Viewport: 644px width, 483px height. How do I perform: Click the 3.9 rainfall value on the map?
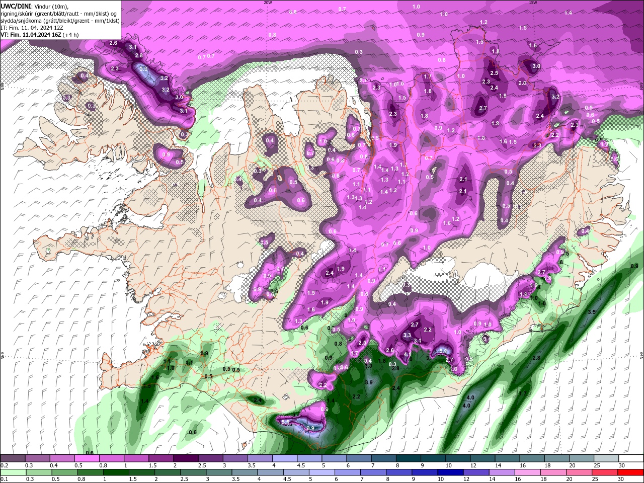click(x=368, y=382)
